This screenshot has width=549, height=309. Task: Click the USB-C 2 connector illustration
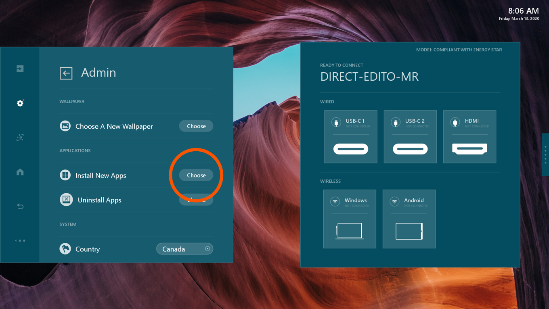pyautogui.click(x=410, y=149)
